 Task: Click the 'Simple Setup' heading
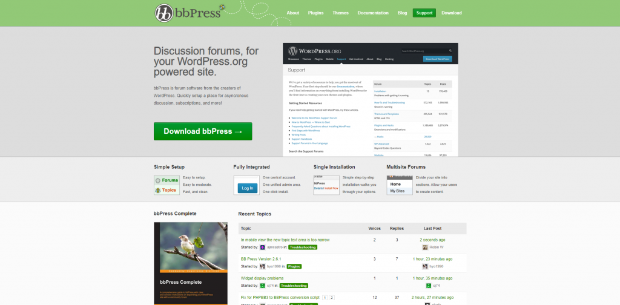point(170,167)
